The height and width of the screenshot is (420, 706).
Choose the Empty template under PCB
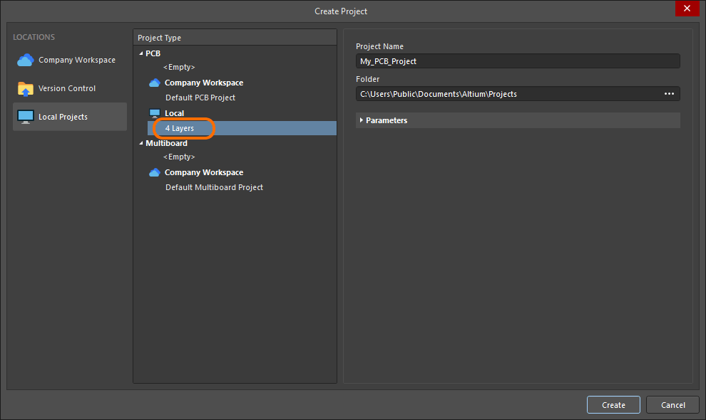point(179,67)
